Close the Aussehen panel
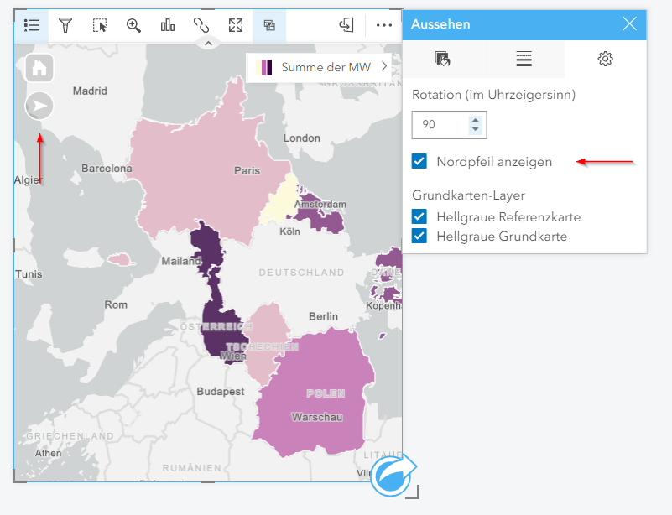The height and width of the screenshot is (515, 672). tap(629, 24)
